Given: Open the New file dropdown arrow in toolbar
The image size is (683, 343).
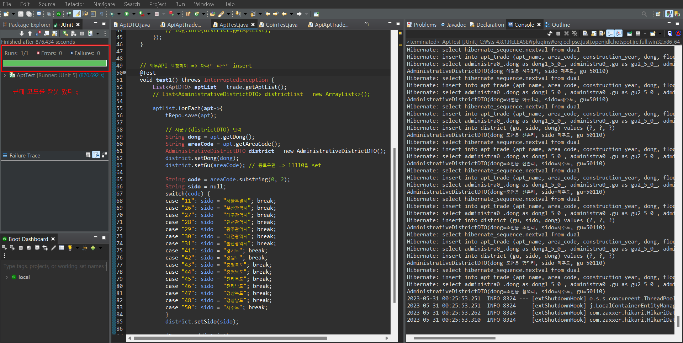Looking at the screenshot, I should pyautogui.click(x=13, y=14).
